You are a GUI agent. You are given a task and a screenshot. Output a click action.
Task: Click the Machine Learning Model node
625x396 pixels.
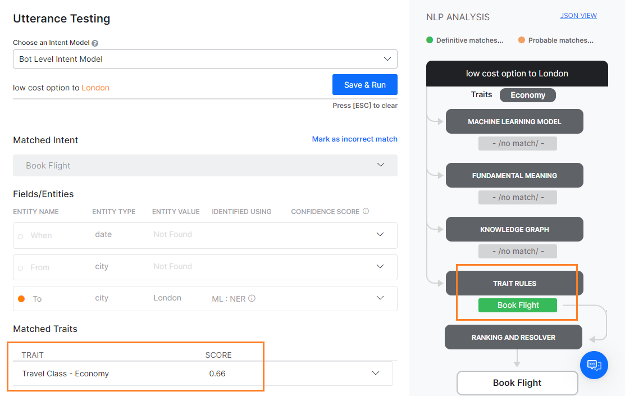514,121
